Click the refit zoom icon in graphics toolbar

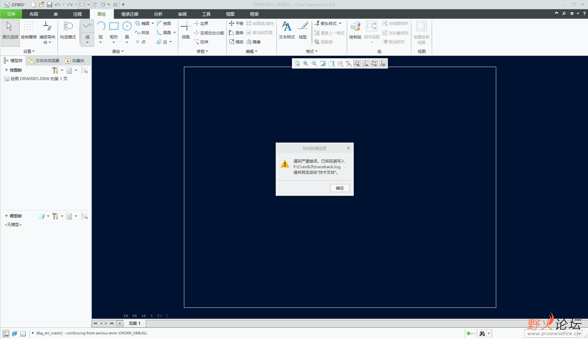(x=297, y=63)
